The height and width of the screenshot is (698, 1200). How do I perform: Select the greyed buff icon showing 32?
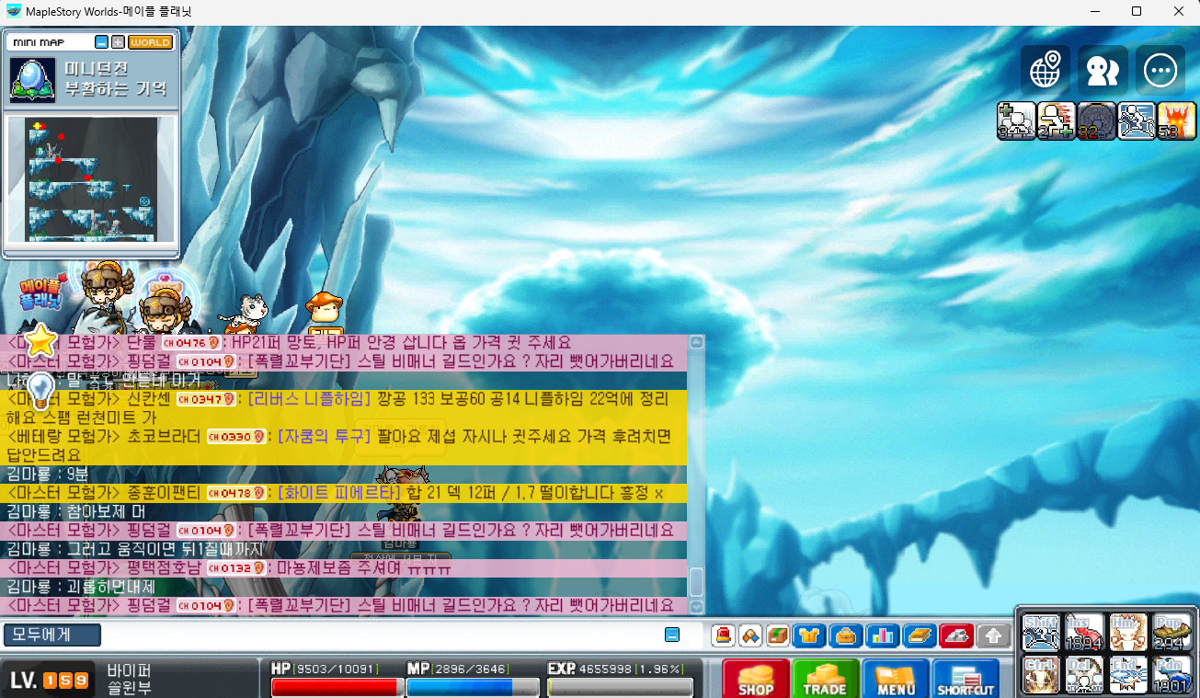point(1096,120)
